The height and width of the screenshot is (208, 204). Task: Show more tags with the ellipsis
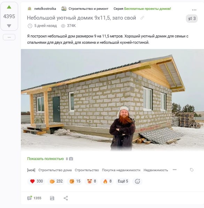pyautogui.click(x=175, y=170)
